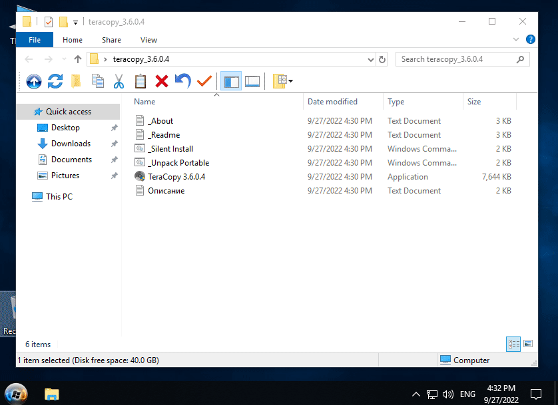Click the 6 items status text
The width and height of the screenshot is (558, 405).
[x=38, y=344]
